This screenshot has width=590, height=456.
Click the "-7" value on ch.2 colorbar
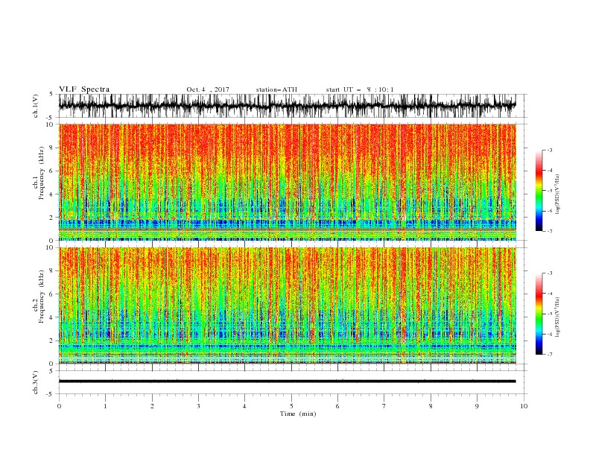549,354
